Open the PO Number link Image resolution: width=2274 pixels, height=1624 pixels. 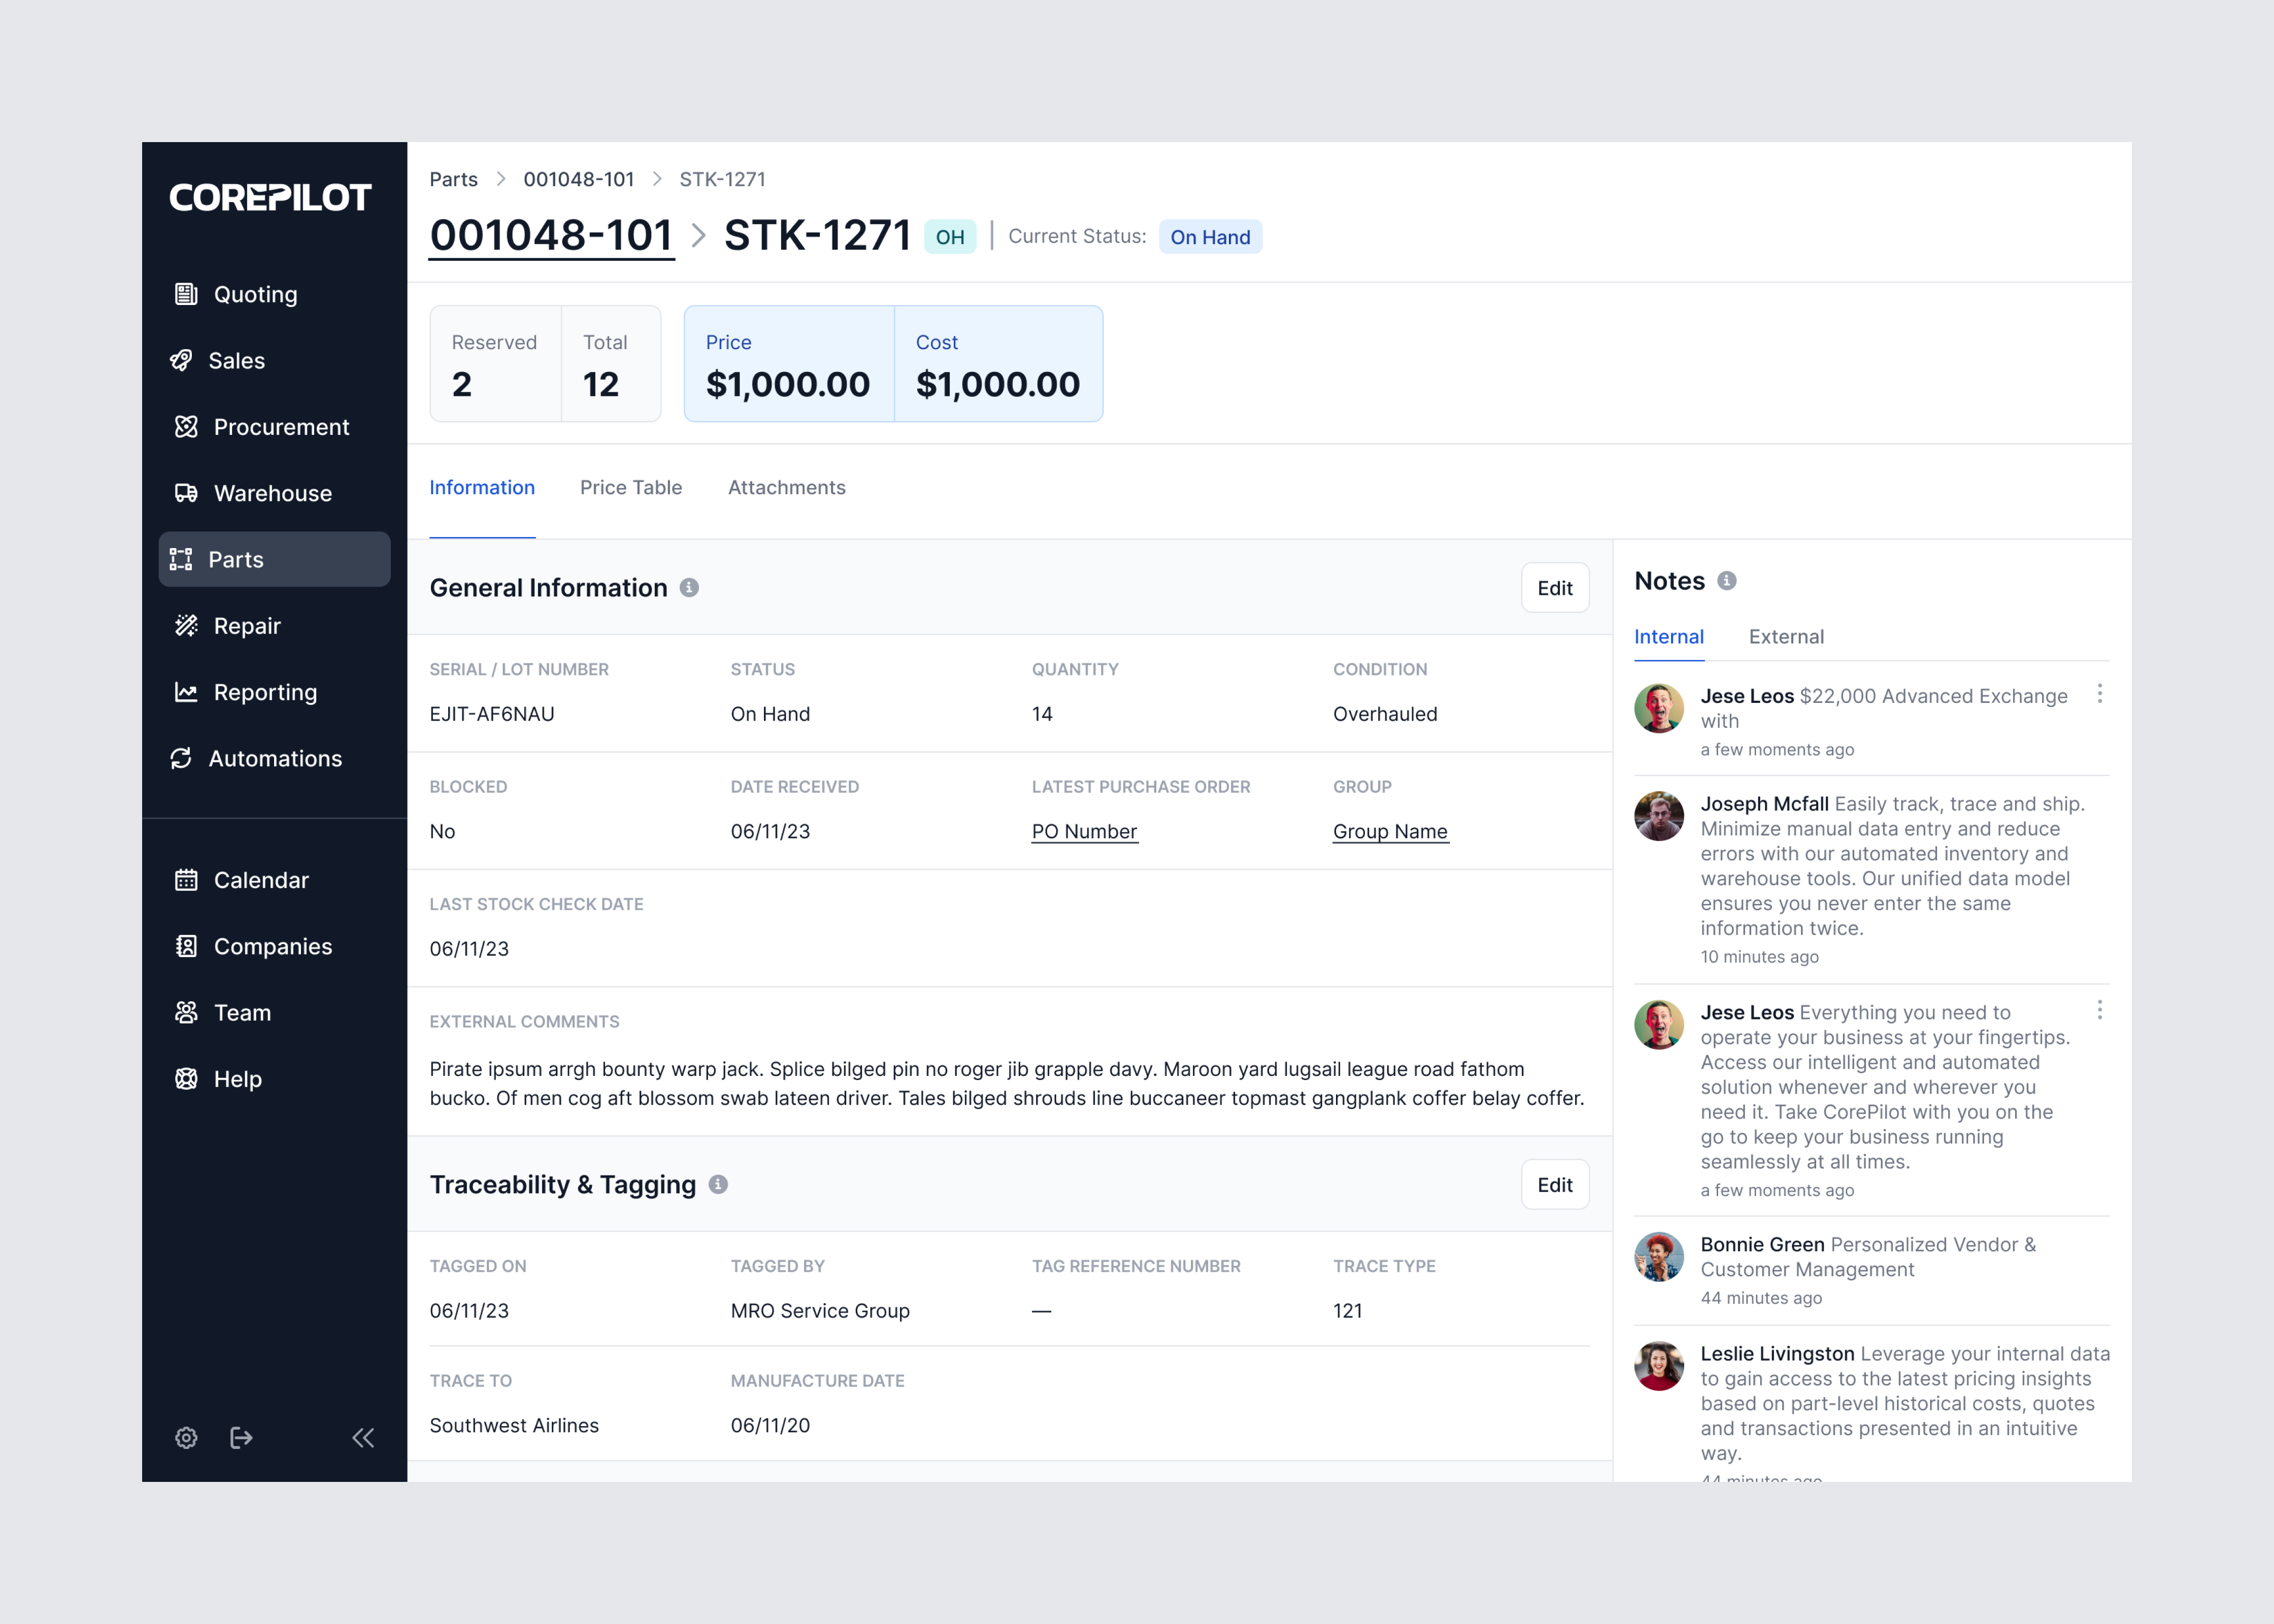coord(1084,831)
